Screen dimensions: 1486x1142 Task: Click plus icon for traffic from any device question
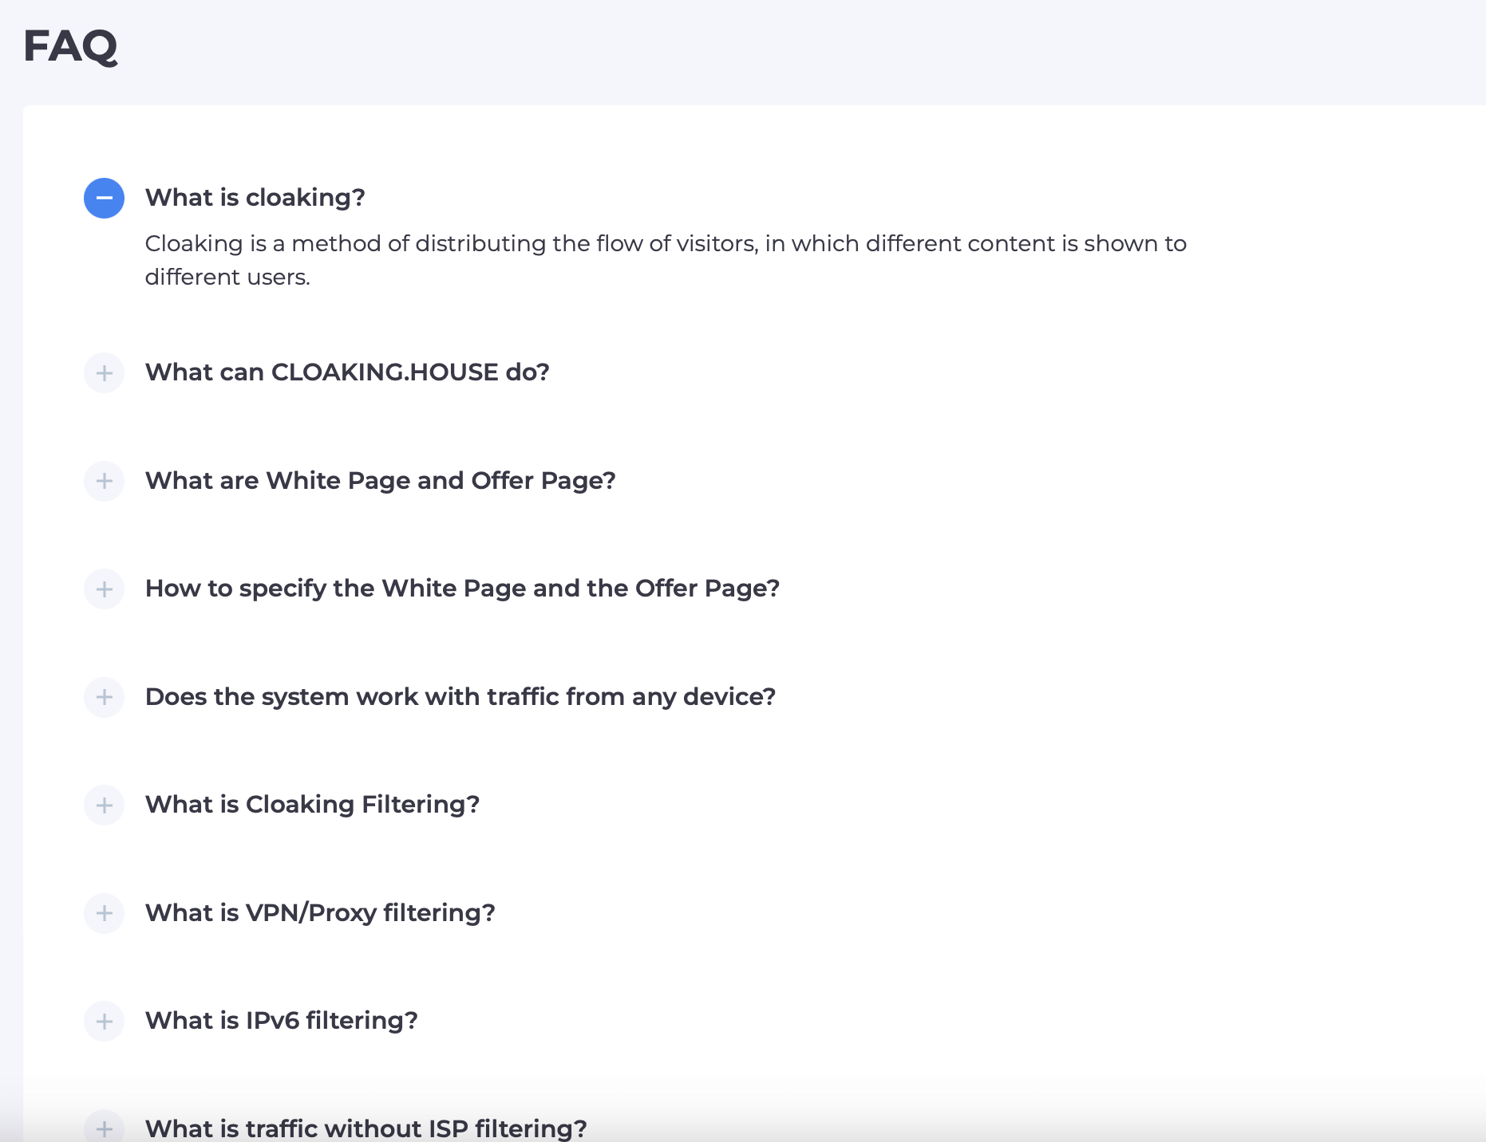[x=104, y=697]
